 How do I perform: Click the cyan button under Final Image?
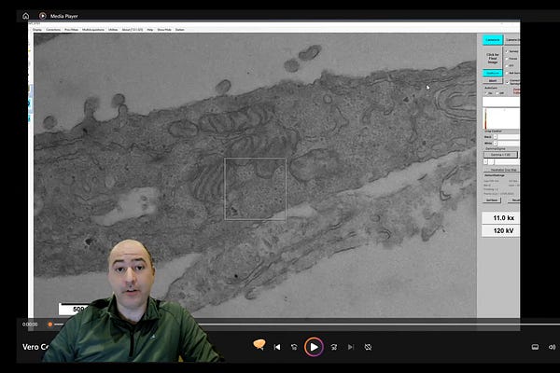(493, 73)
